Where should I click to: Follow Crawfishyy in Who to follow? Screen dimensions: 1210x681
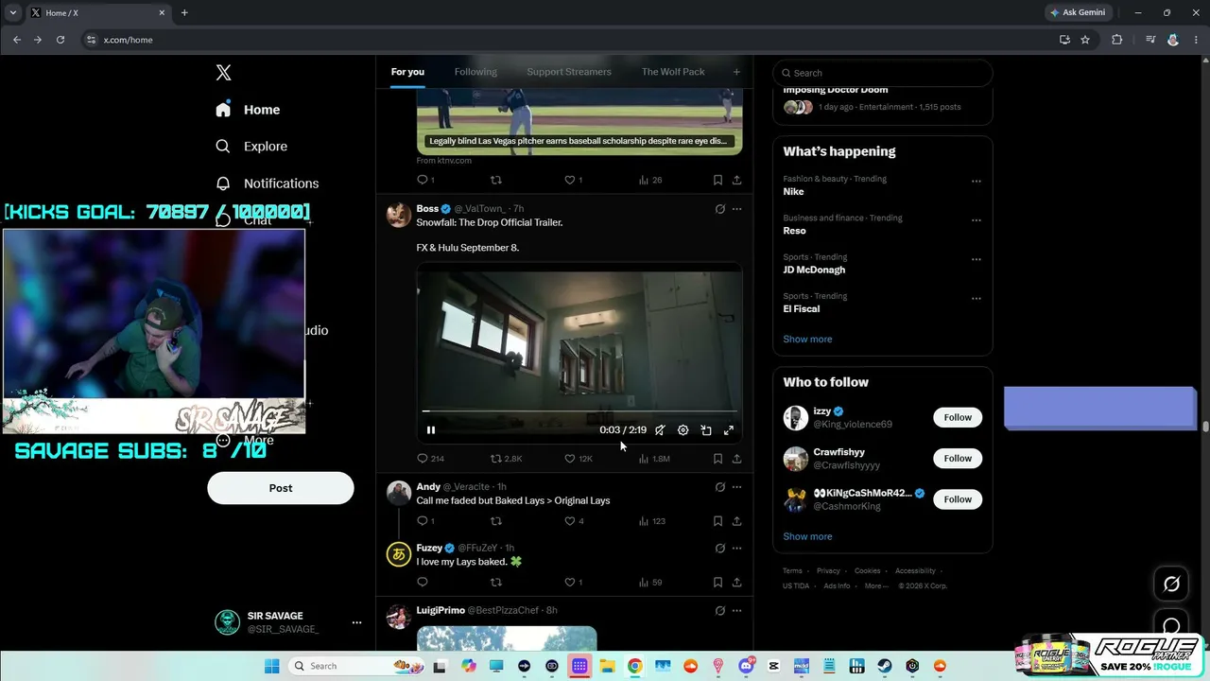[x=958, y=459]
